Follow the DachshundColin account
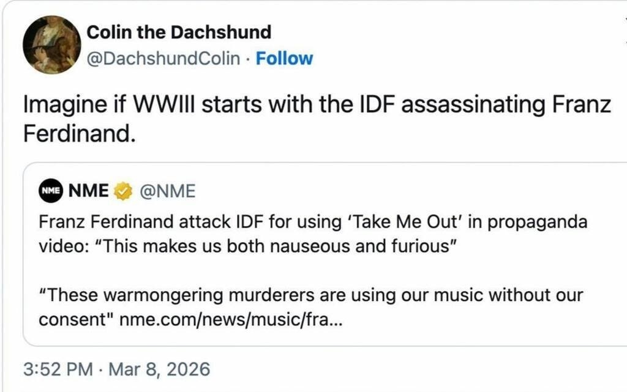 (x=284, y=59)
